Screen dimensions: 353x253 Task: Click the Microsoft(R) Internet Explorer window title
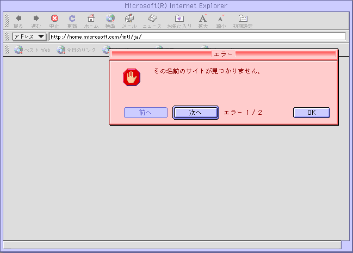coord(176,5)
